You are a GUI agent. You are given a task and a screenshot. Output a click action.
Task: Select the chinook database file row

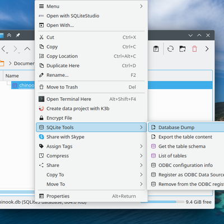tap(23, 85)
